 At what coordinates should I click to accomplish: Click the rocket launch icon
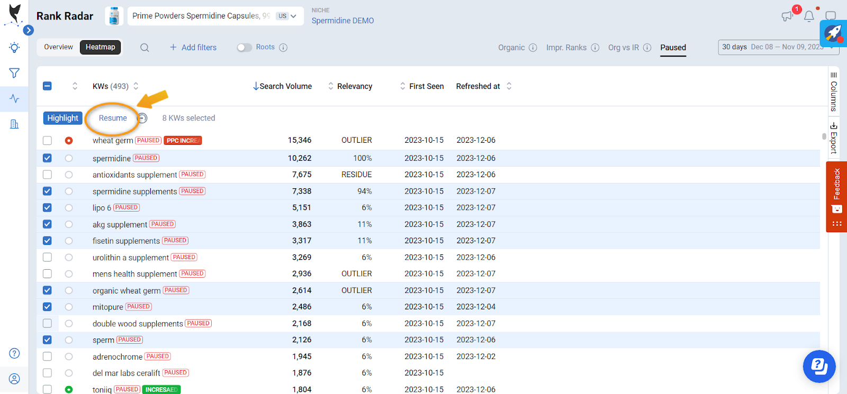click(x=833, y=33)
